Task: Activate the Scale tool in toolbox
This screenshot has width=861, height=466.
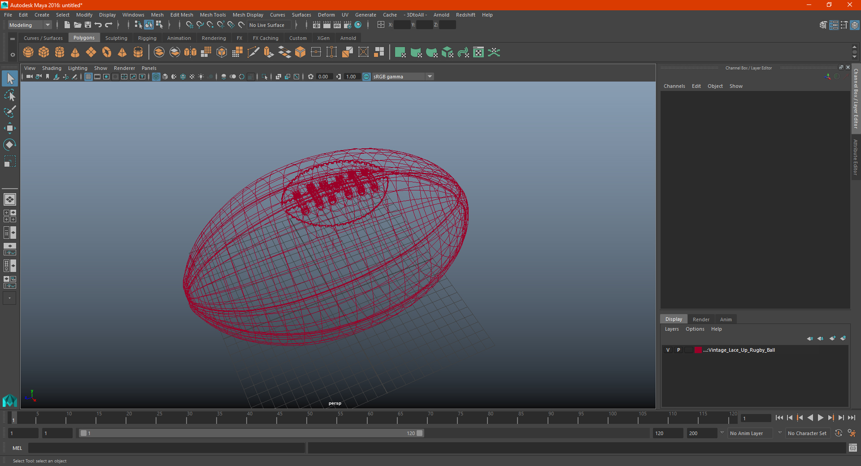Action: point(10,161)
